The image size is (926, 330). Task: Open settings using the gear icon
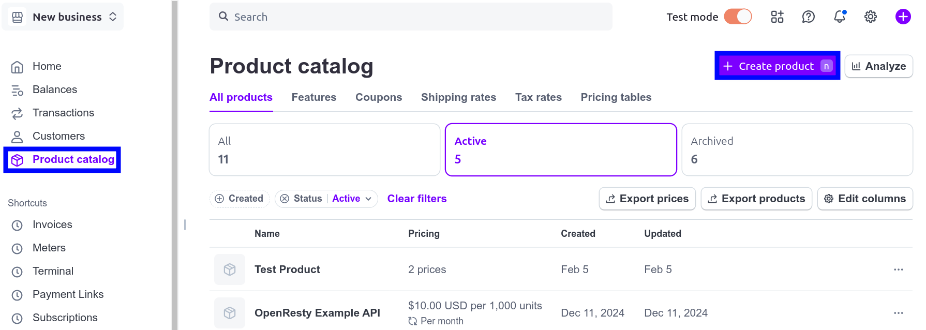click(870, 17)
